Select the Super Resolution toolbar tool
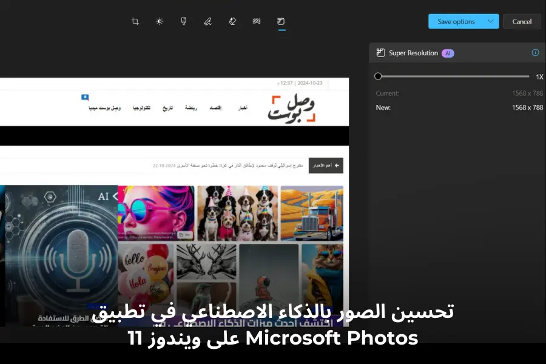The width and height of the screenshot is (546, 364). (x=281, y=22)
